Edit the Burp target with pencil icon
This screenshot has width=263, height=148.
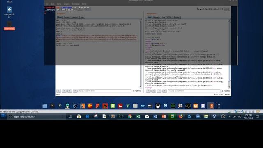[226, 9]
